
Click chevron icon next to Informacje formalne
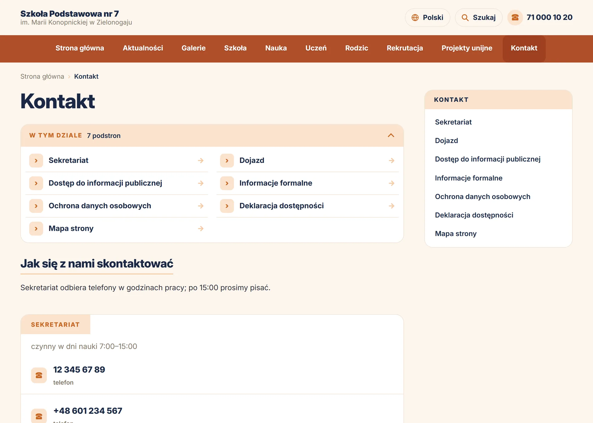click(x=227, y=183)
